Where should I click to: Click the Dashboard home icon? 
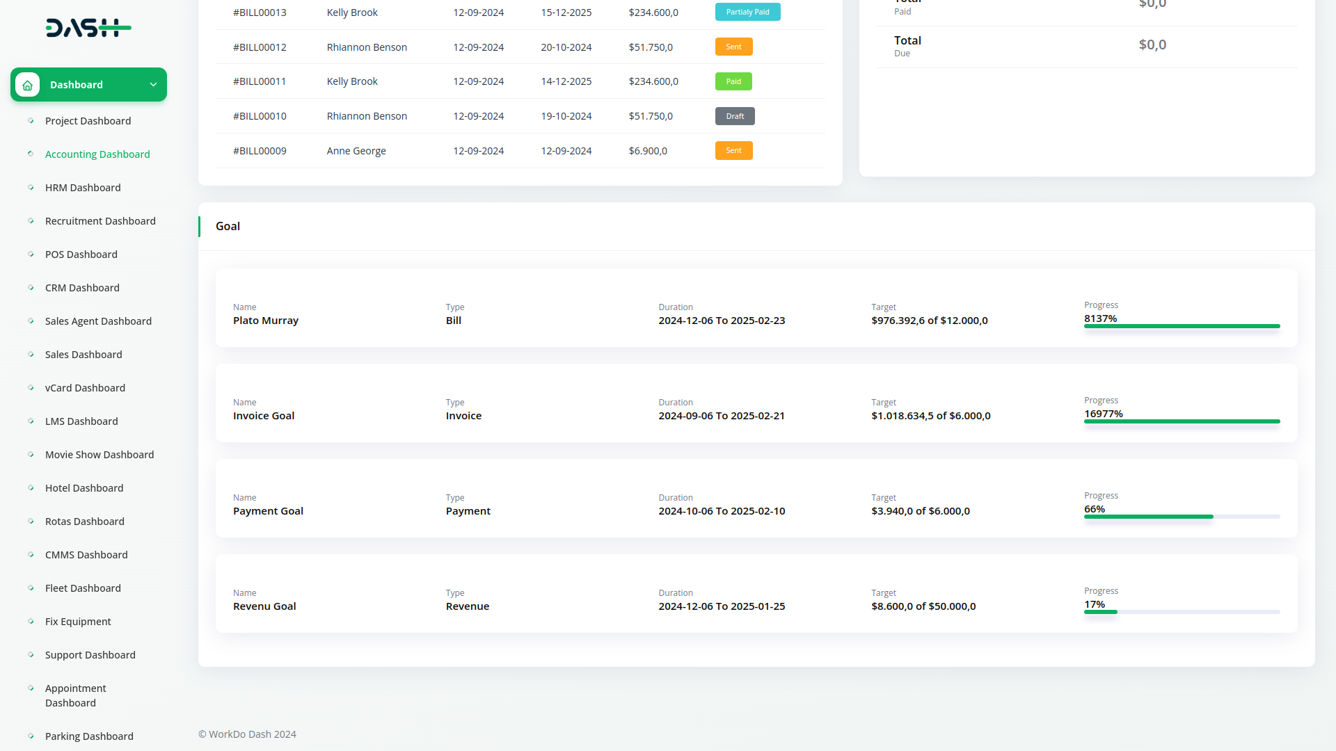coord(27,85)
